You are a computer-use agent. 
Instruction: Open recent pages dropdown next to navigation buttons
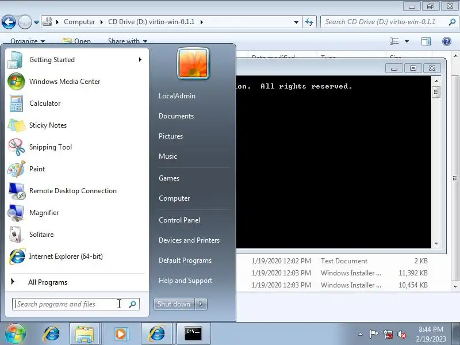[36, 22]
